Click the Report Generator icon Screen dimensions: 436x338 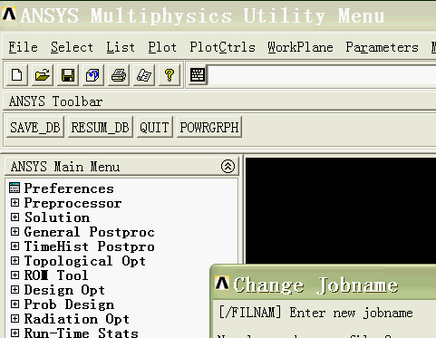click(x=144, y=75)
